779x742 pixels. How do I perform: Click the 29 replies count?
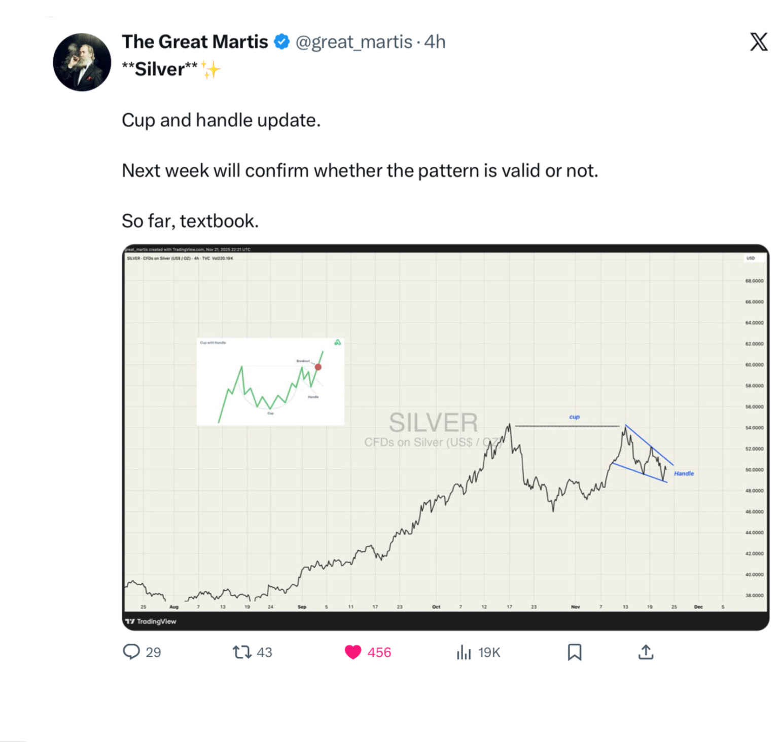[153, 652]
